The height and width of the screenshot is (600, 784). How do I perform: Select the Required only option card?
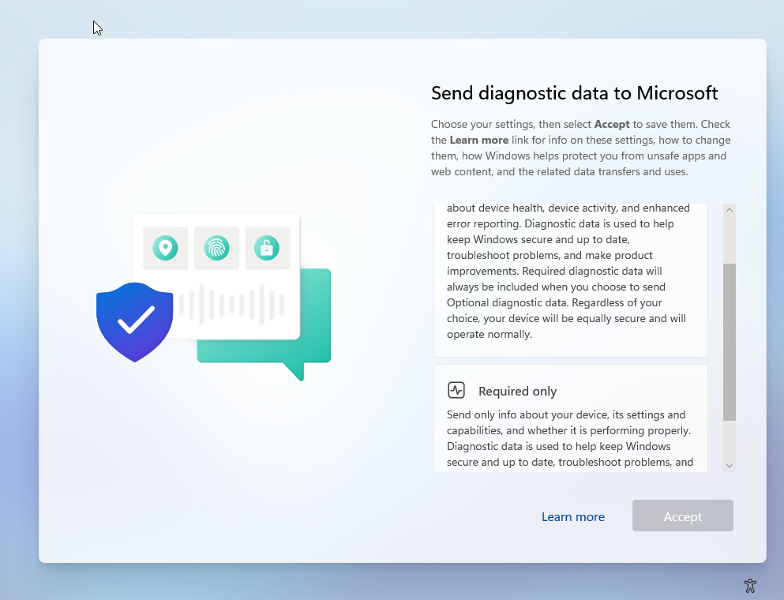[571, 418]
